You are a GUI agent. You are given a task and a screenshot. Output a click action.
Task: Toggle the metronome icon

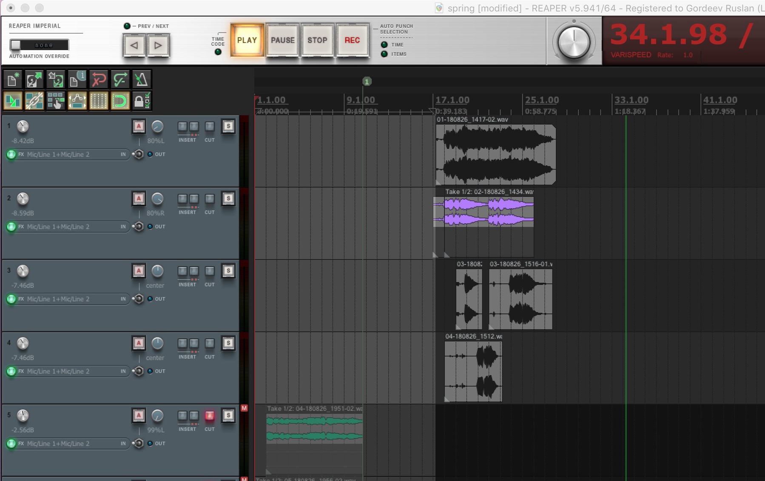coord(141,79)
